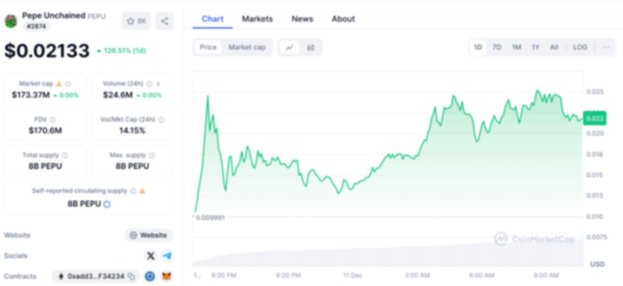623x286 pixels.
Task: Expand the Volume (24h) chevron arrow
Action: click(158, 83)
